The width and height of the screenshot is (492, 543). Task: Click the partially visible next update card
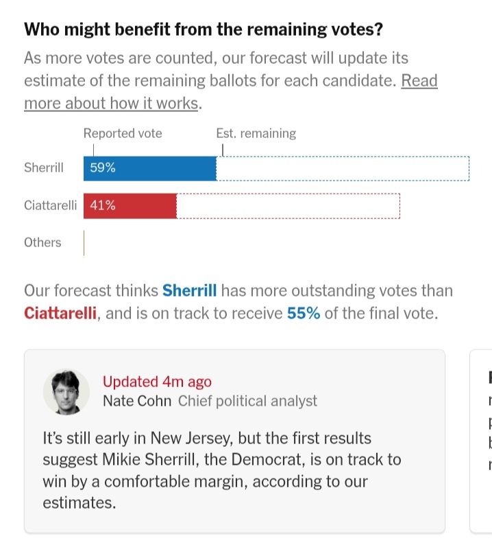482,439
